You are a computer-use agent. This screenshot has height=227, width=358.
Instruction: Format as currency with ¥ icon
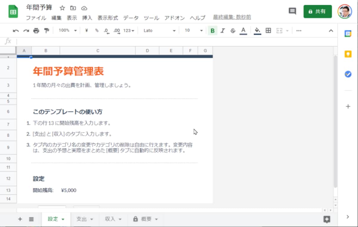(87, 30)
